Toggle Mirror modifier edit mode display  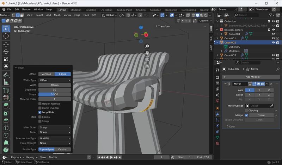tap(254, 84)
